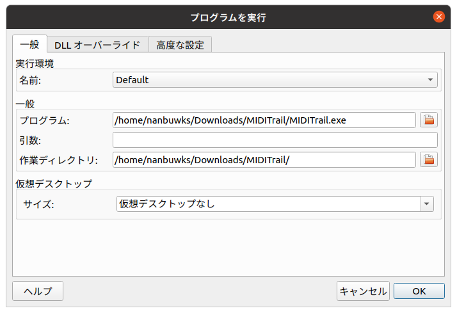Focus the empty 引数 input field
457x313 pixels.
pyautogui.click(x=275, y=140)
